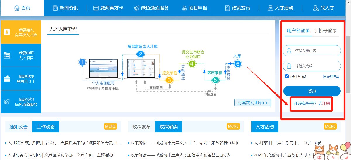This screenshot has height=160, width=351.
Task: Click the 新闻资讯 news icon
Action: pos(55,8)
